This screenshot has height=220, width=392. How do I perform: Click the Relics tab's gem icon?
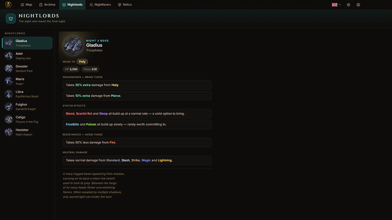pos(120,5)
